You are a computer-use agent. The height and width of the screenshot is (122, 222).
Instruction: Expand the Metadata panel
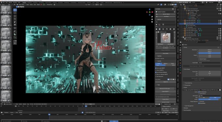coord(186,108)
